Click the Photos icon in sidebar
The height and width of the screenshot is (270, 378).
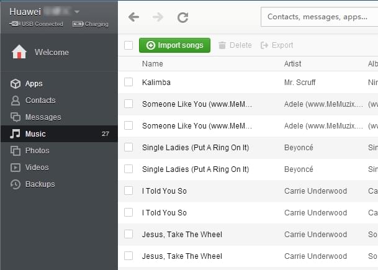click(16, 151)
